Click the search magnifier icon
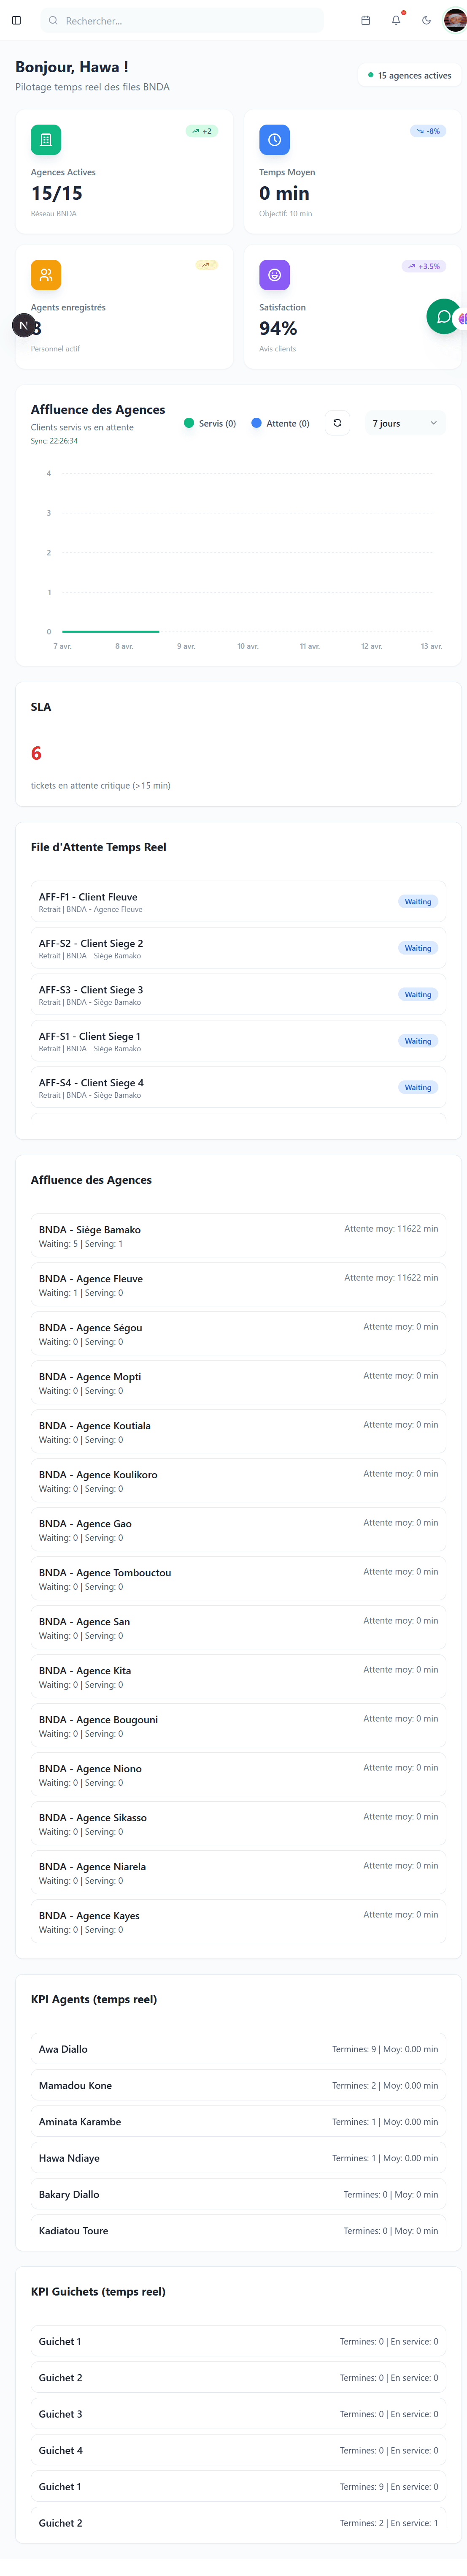Image resolution: width=467 pixels, height=2576 pixels. point(53,20)
